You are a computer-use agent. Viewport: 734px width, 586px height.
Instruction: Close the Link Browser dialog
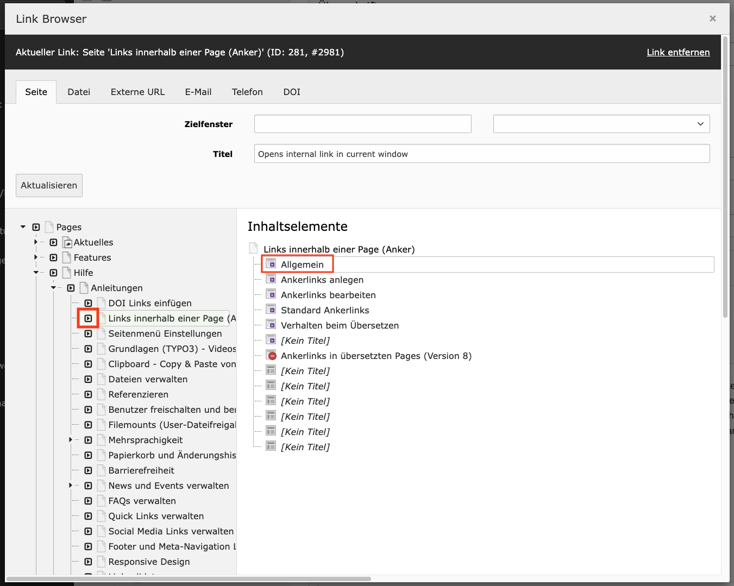point(713,18)
